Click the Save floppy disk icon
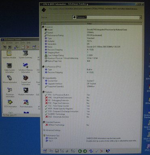The width and height of the screenshot is (150, 155). tap(57, 151)
